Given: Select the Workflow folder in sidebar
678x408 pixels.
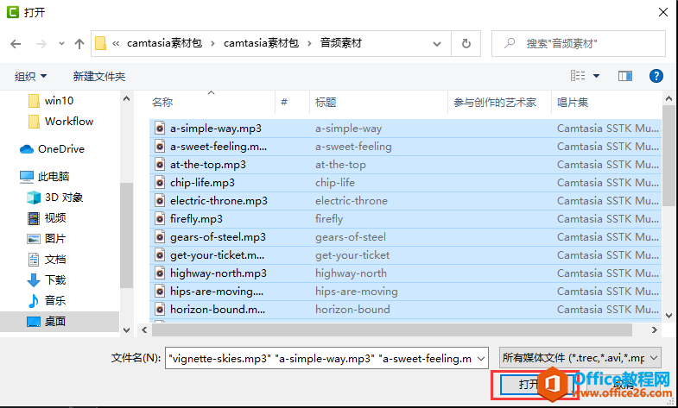Looking at the screenshot, I should point(60,122).
